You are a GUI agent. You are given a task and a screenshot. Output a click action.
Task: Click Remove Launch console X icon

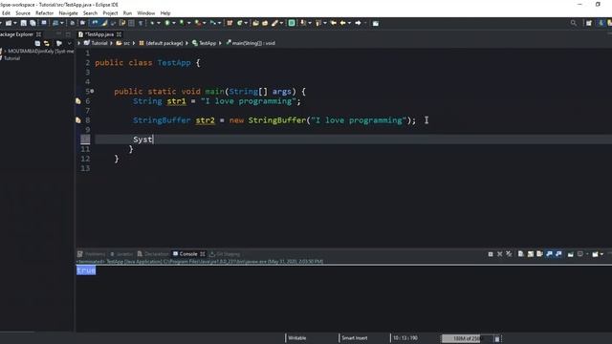(499, 254)
